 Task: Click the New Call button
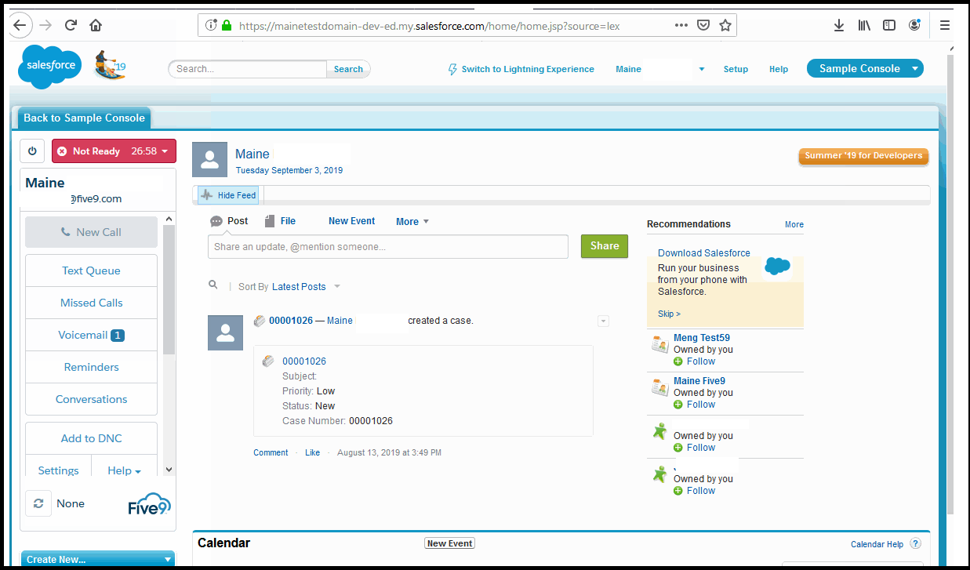coord(91,232)
